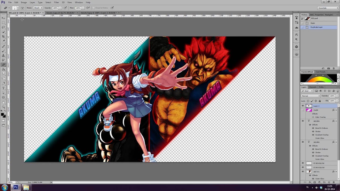Toggle visibility of P1 BOXGLOW layer

tap(303, 163)
